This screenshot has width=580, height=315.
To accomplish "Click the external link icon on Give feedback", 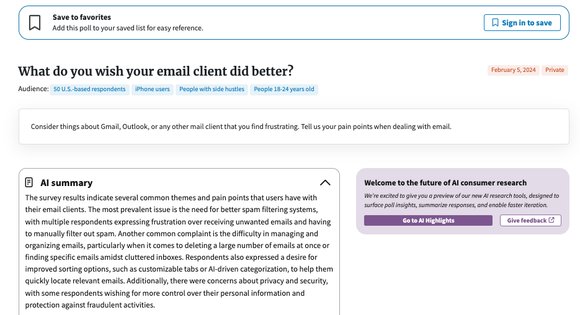I will 551,220.
